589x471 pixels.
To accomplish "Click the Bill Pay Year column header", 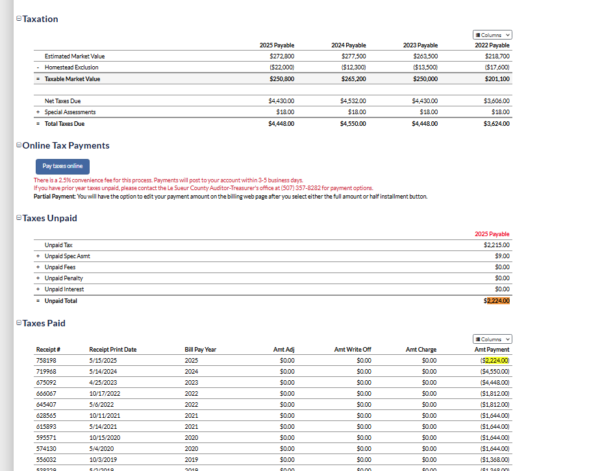I will [x=201, y=350].
